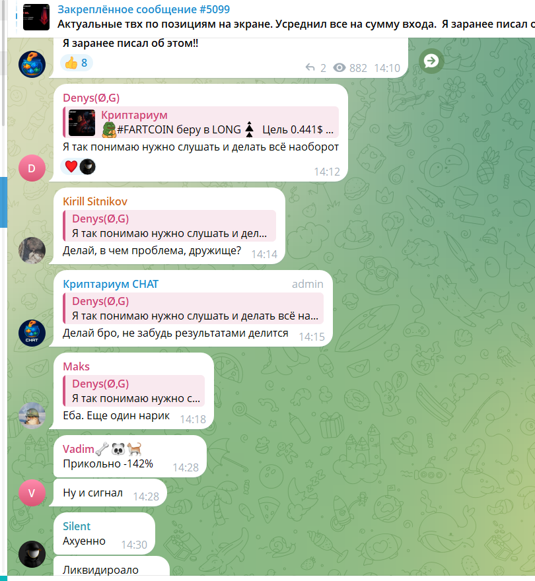The image size is (535, 581).
Task: Open the Криптариум CHAT admin avatar
Action: [32, 333]
